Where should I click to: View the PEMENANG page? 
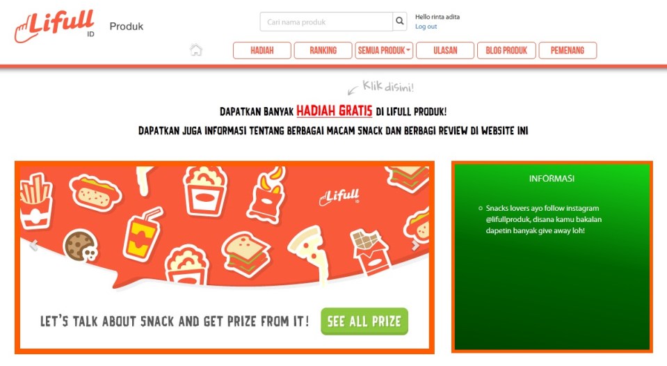point(568,50)
